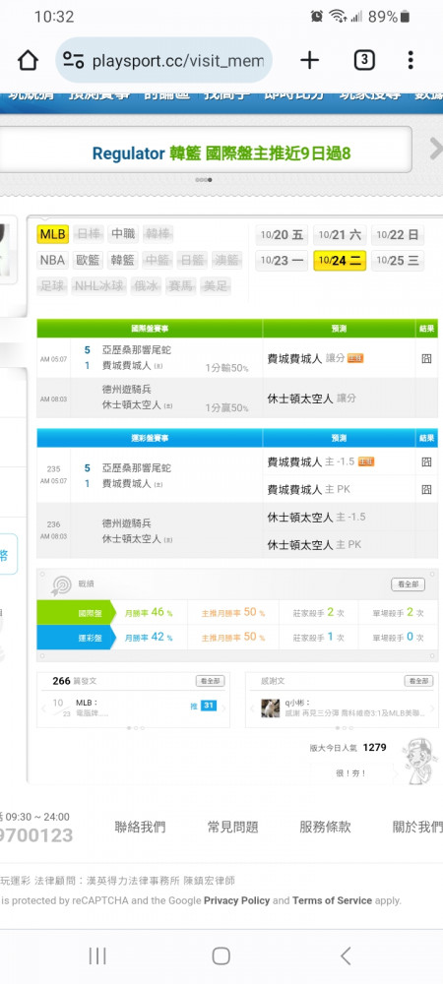Choose highlighted date 10/24 二
The width and height of the screenshot is (443, 984).
pyautogui.click(x=340, y=261)
